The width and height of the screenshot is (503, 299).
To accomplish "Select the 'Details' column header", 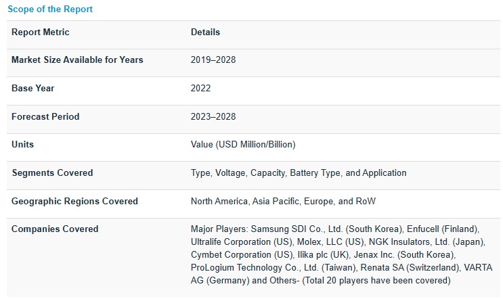I will (x=205, y=32).
